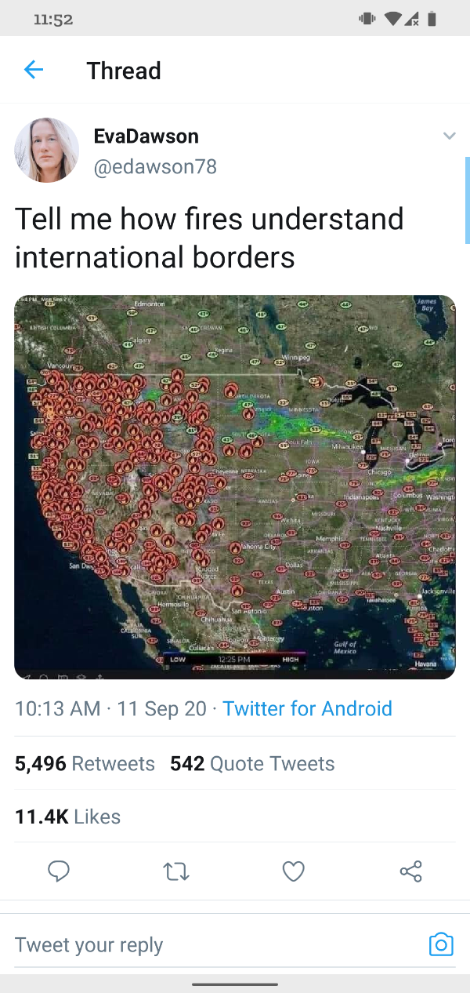
Task: Like the tweet with heart icon
Action: coord(293,871)
